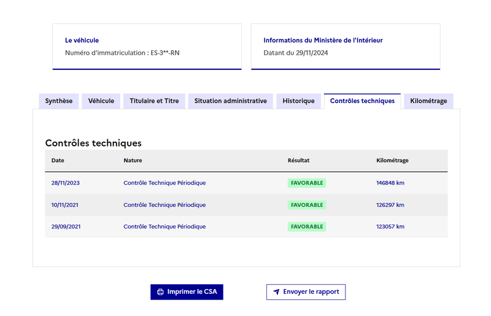Open the Titulaire et Titre tab
491x316 pixels.
pyautogui.click(x=154, y=101)
